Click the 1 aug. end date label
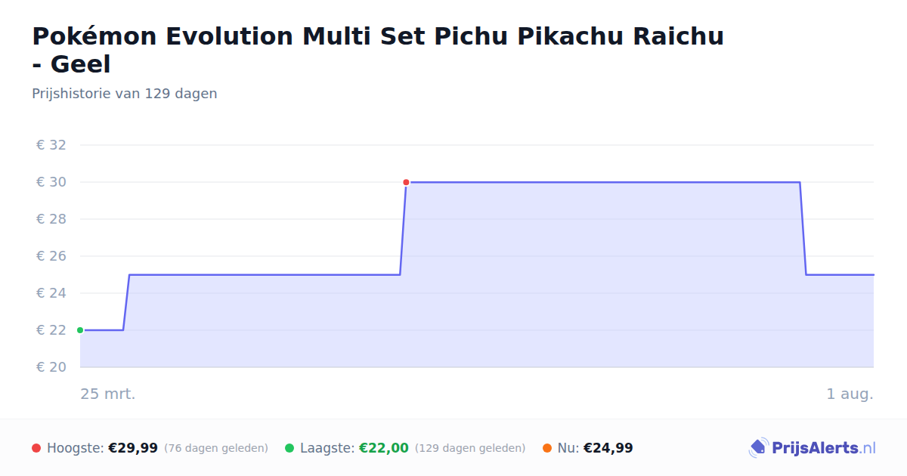907x476 pixels. pyautogui.click(x=850, y=394)
